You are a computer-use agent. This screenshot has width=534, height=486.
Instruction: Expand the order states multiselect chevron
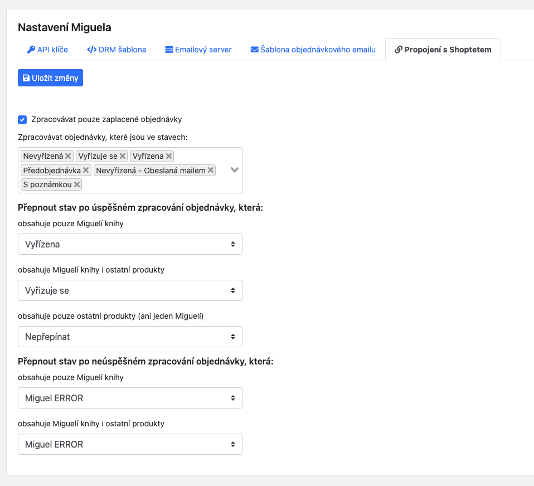tap(235, 170)
